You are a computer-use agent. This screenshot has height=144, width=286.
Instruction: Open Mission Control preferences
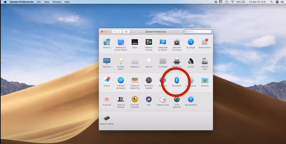[149, 45]
